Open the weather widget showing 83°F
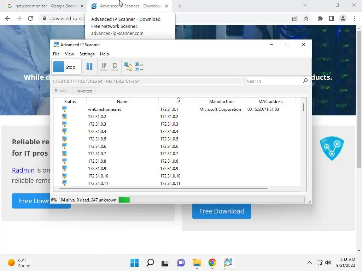The image size is (362, 271). pyautogui.click(x=19, y=263)
